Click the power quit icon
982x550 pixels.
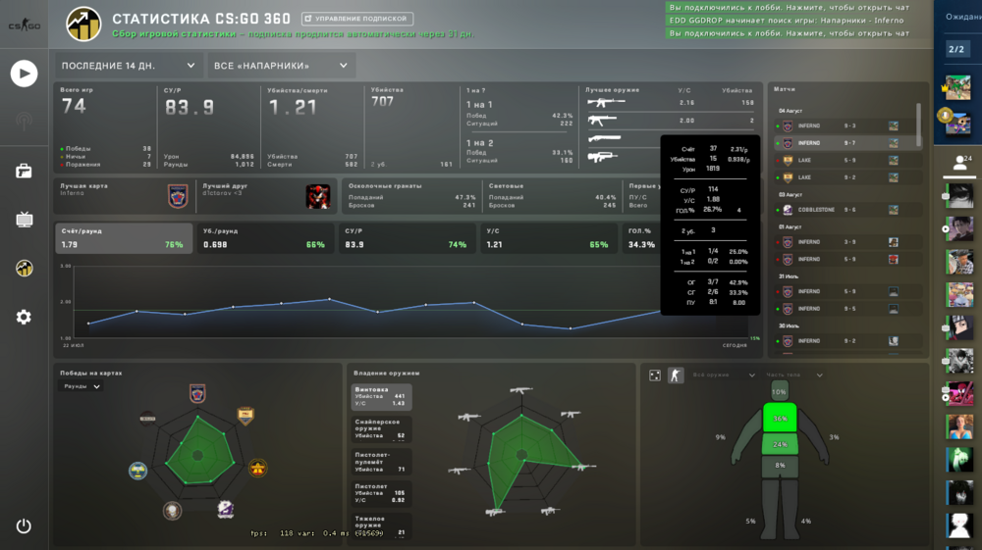[x=24, y=526]
